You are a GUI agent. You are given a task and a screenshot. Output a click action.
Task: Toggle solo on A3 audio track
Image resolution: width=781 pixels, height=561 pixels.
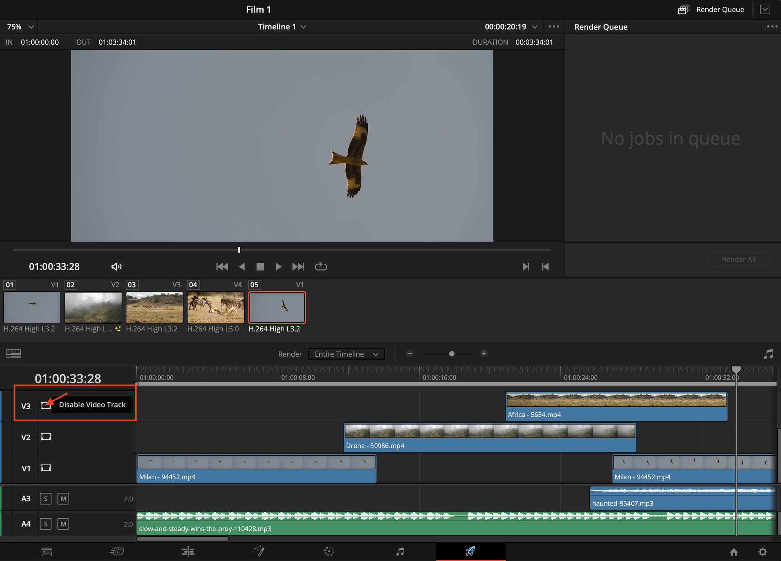(46, 497)
